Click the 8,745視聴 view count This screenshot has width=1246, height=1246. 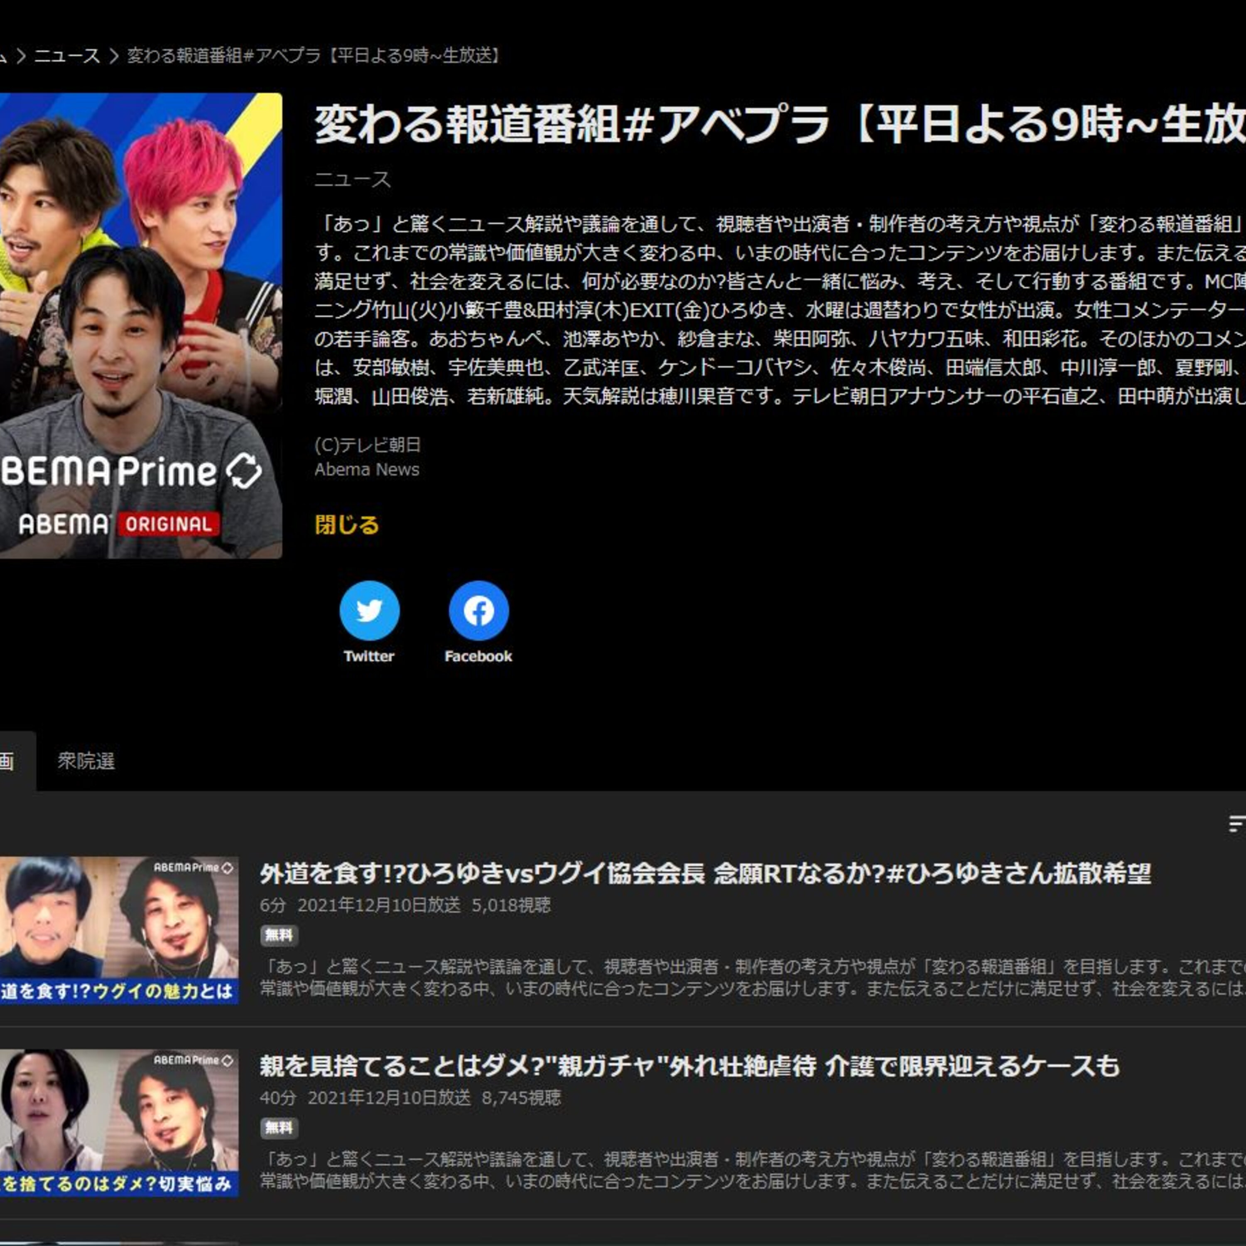pyautogui.click(x=522, y=1098)
